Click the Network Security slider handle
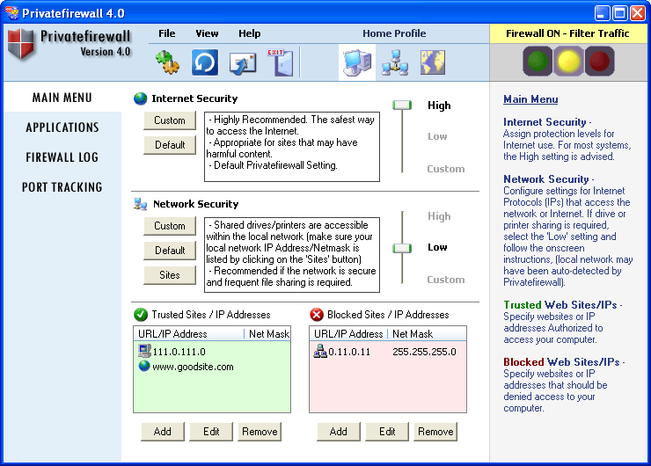 click(402, 248)
